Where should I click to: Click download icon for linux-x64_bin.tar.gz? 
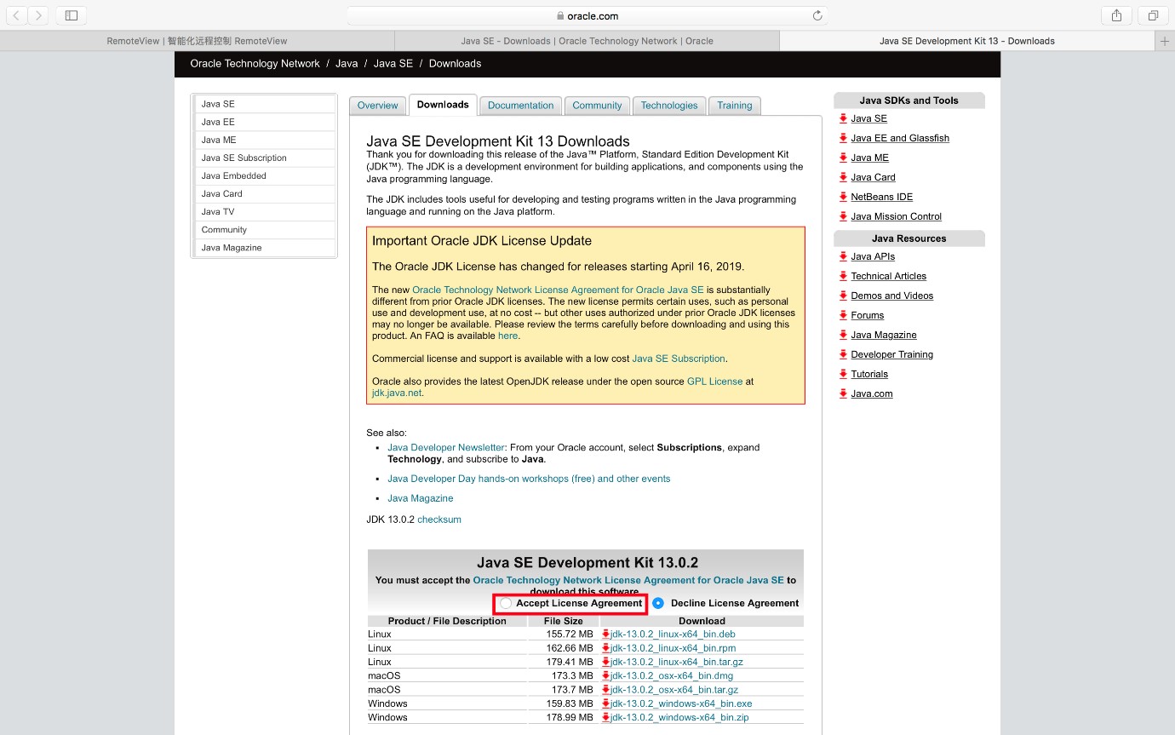tap(606, 662)
